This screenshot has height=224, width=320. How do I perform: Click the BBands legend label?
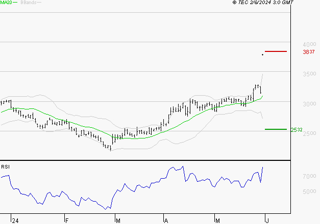click(x=29, y=3)
